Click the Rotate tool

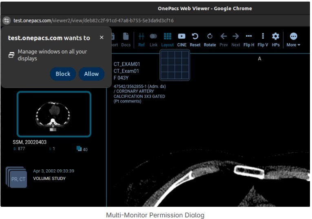210,40
